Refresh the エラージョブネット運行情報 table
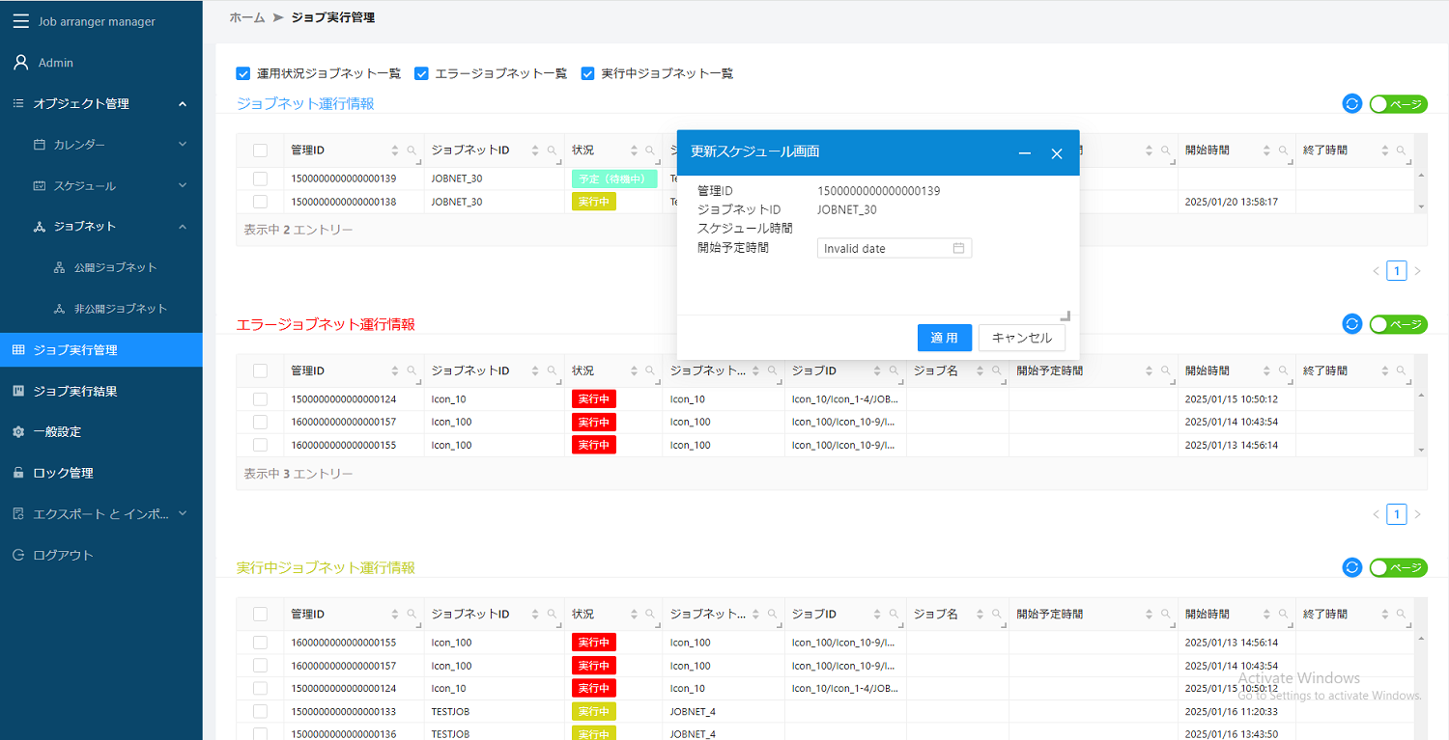The image size is (1449, 740). click(1350, 324)
